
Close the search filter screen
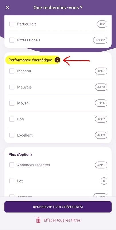(x=7, y=8)
